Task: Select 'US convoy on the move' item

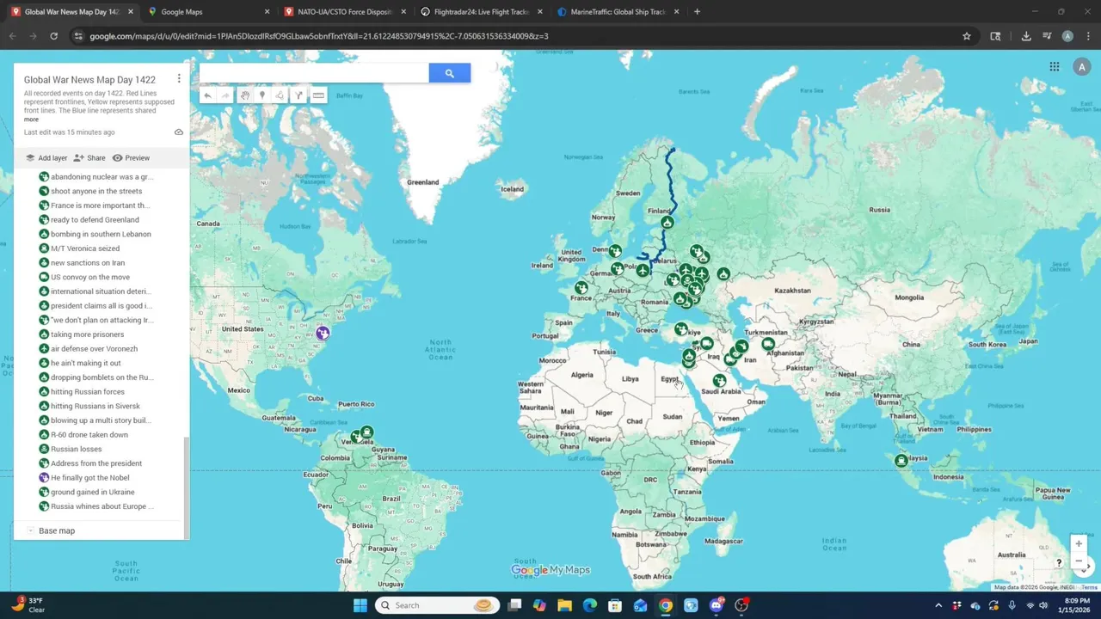Action: click(x=90, y=277)
